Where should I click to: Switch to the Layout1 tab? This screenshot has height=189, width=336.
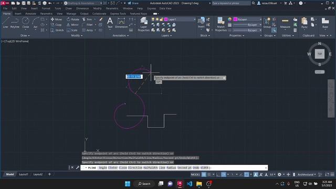[23, 174]
